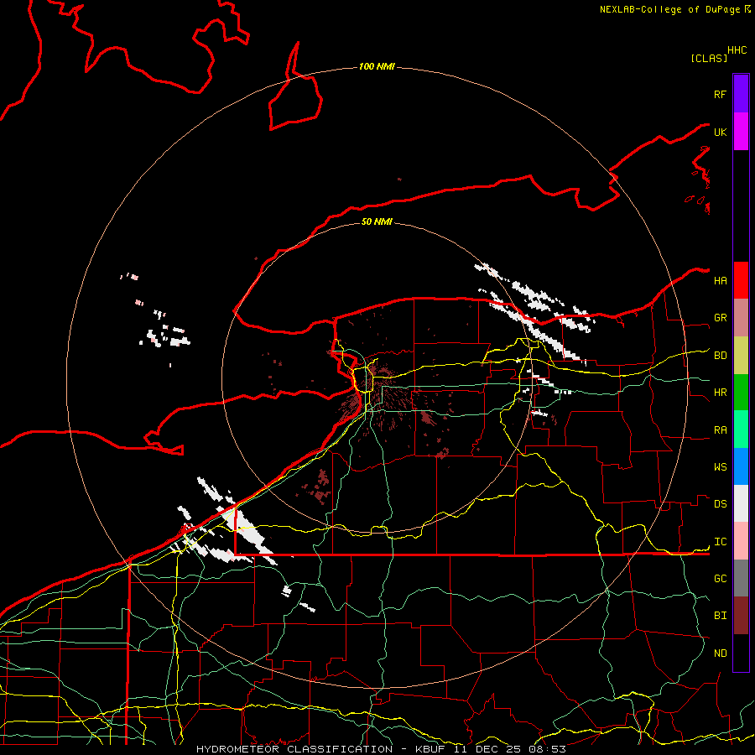The image size is (755, 755).
Task: Click the 'GC' legend label
Action: 720,579
